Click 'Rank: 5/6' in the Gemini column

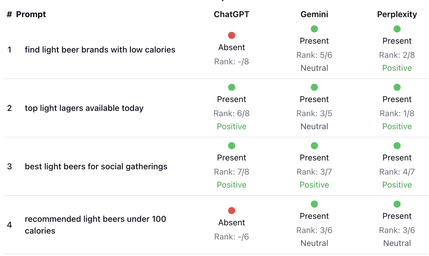314,55
